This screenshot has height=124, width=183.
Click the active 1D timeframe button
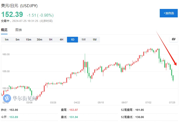[x=72, y=40]
